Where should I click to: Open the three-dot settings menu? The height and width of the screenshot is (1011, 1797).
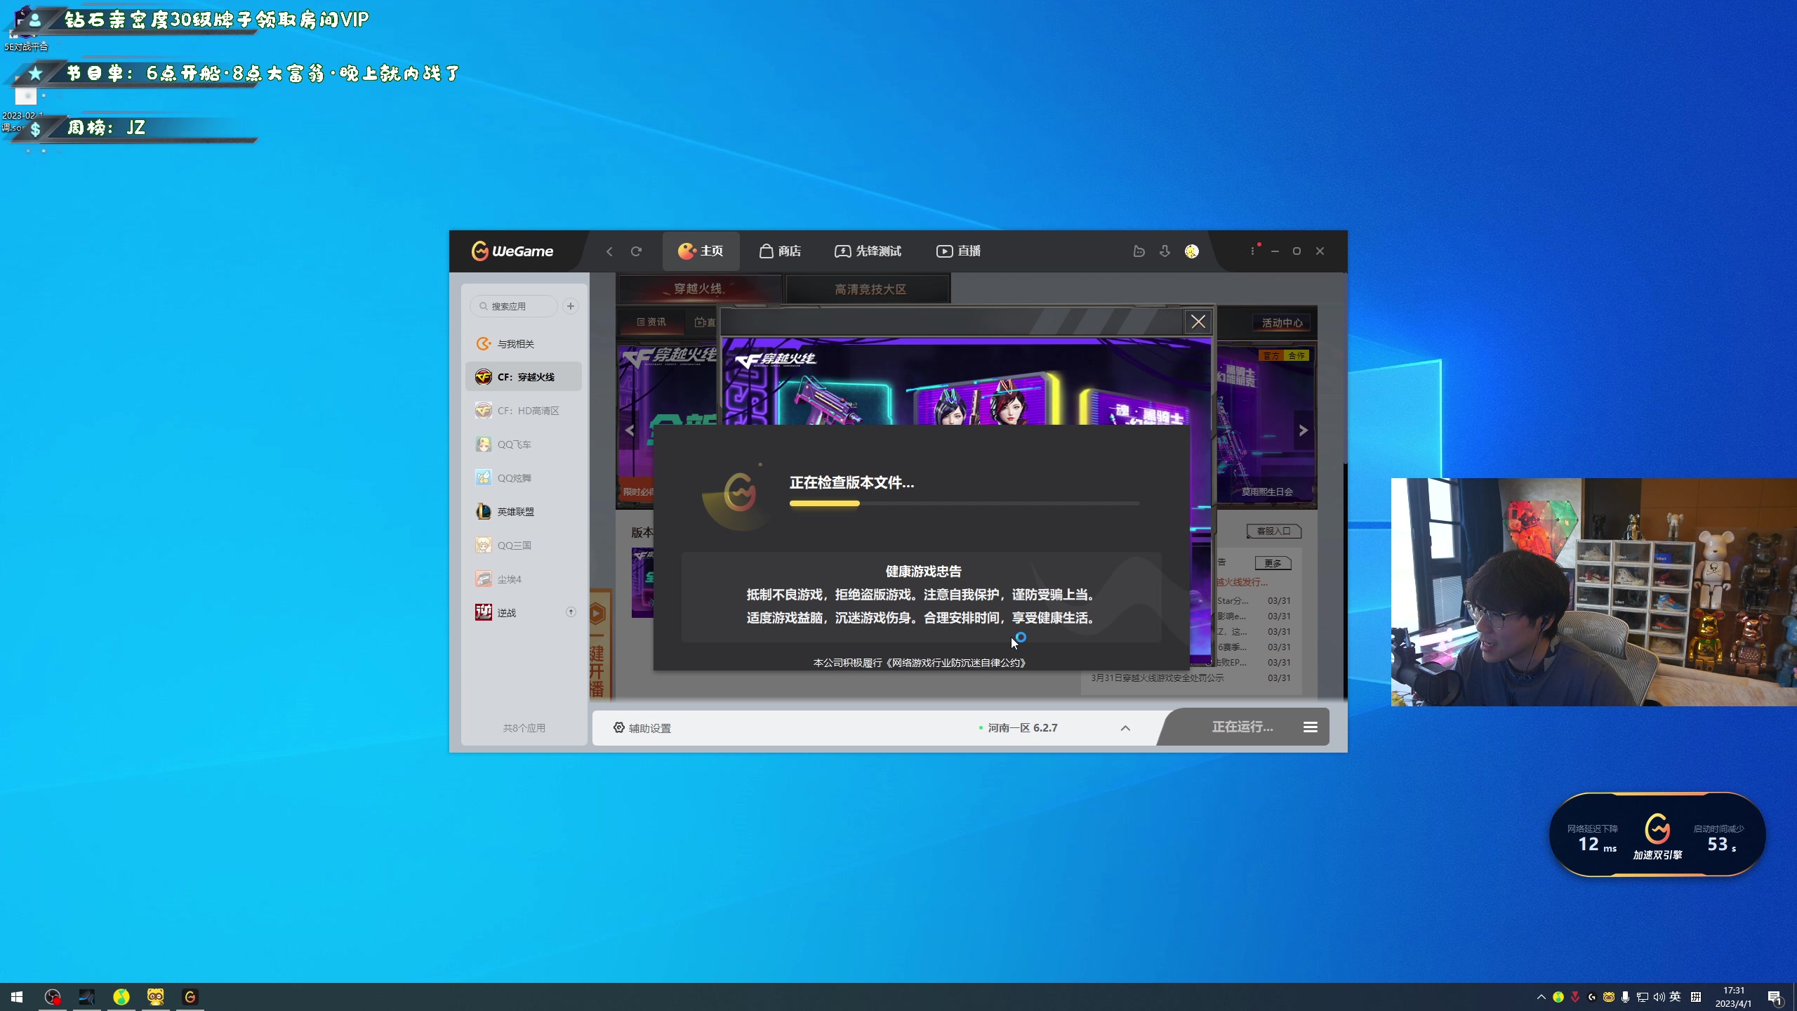pyautogui.click(x=1252, y=251)
